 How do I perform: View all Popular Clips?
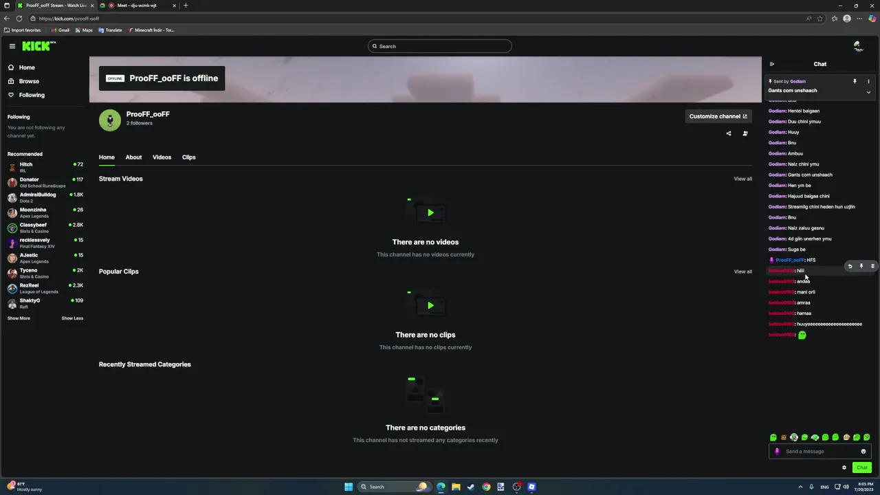(742, 272)
